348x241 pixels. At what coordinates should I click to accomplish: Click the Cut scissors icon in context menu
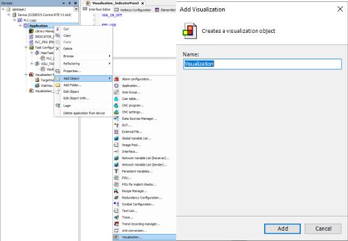[57, 29]
